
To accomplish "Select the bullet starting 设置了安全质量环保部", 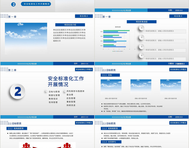I will 120,138.
